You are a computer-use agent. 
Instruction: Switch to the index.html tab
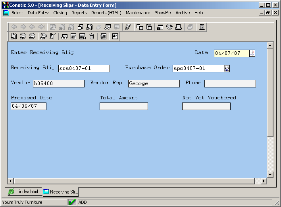[25, 192]
